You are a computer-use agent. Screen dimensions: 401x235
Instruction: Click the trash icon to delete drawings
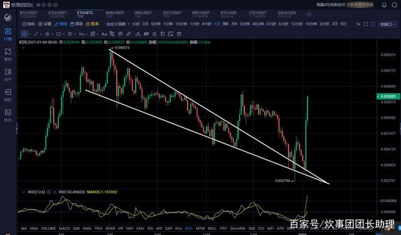point(179,34)
